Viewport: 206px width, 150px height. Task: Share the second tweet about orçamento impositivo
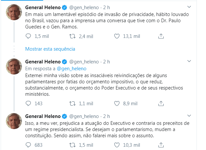coord(161,104)
